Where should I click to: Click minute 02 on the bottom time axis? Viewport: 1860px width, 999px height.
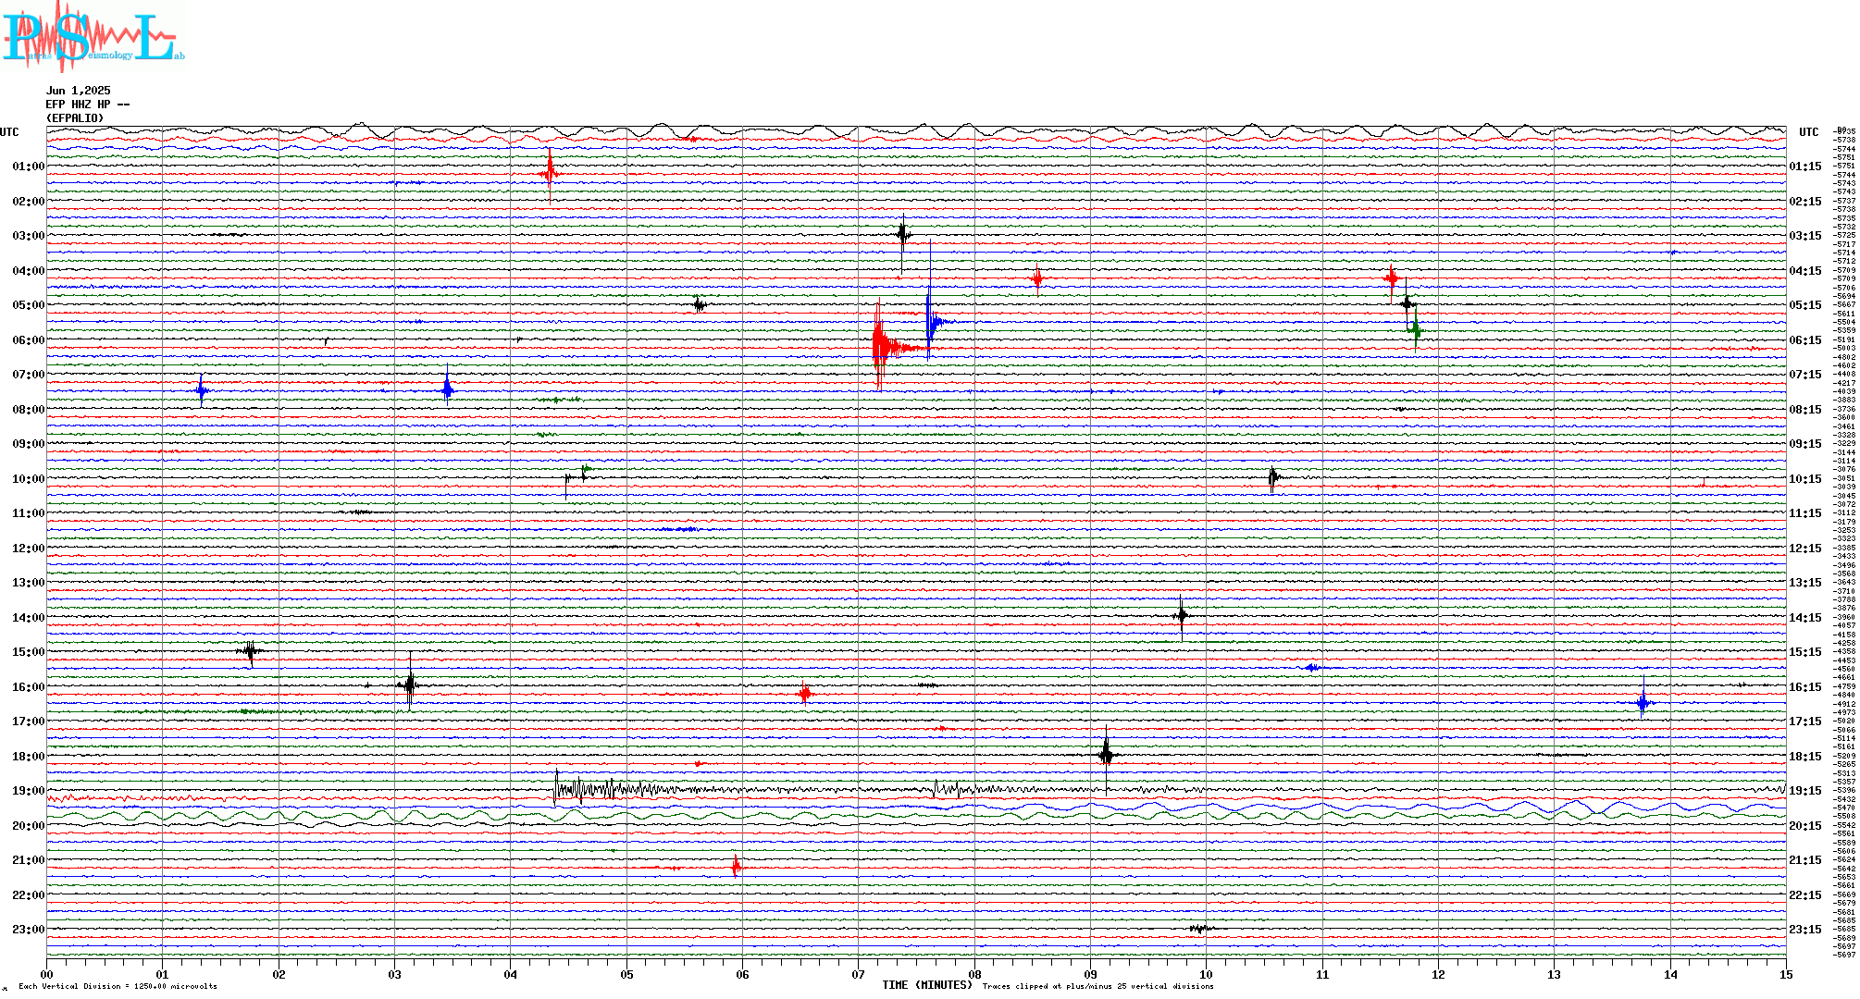tap(279, 974)
